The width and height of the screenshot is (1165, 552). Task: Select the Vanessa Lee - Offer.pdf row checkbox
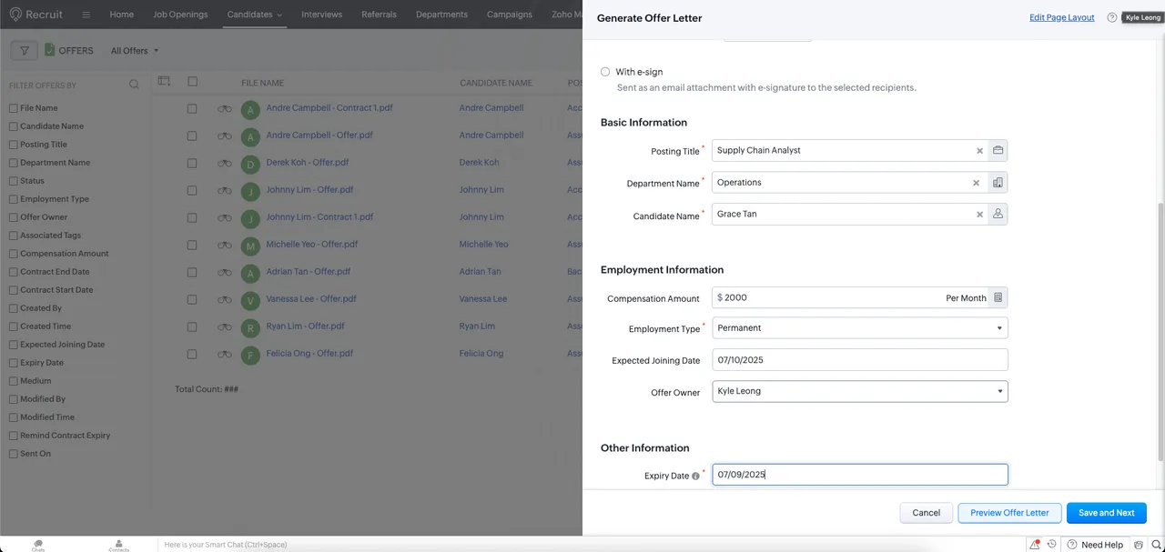(192, 300)
